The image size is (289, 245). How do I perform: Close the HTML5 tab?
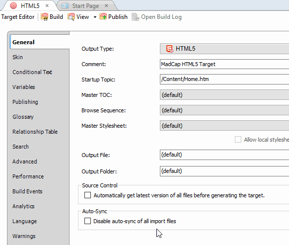[x=47, y=6]
